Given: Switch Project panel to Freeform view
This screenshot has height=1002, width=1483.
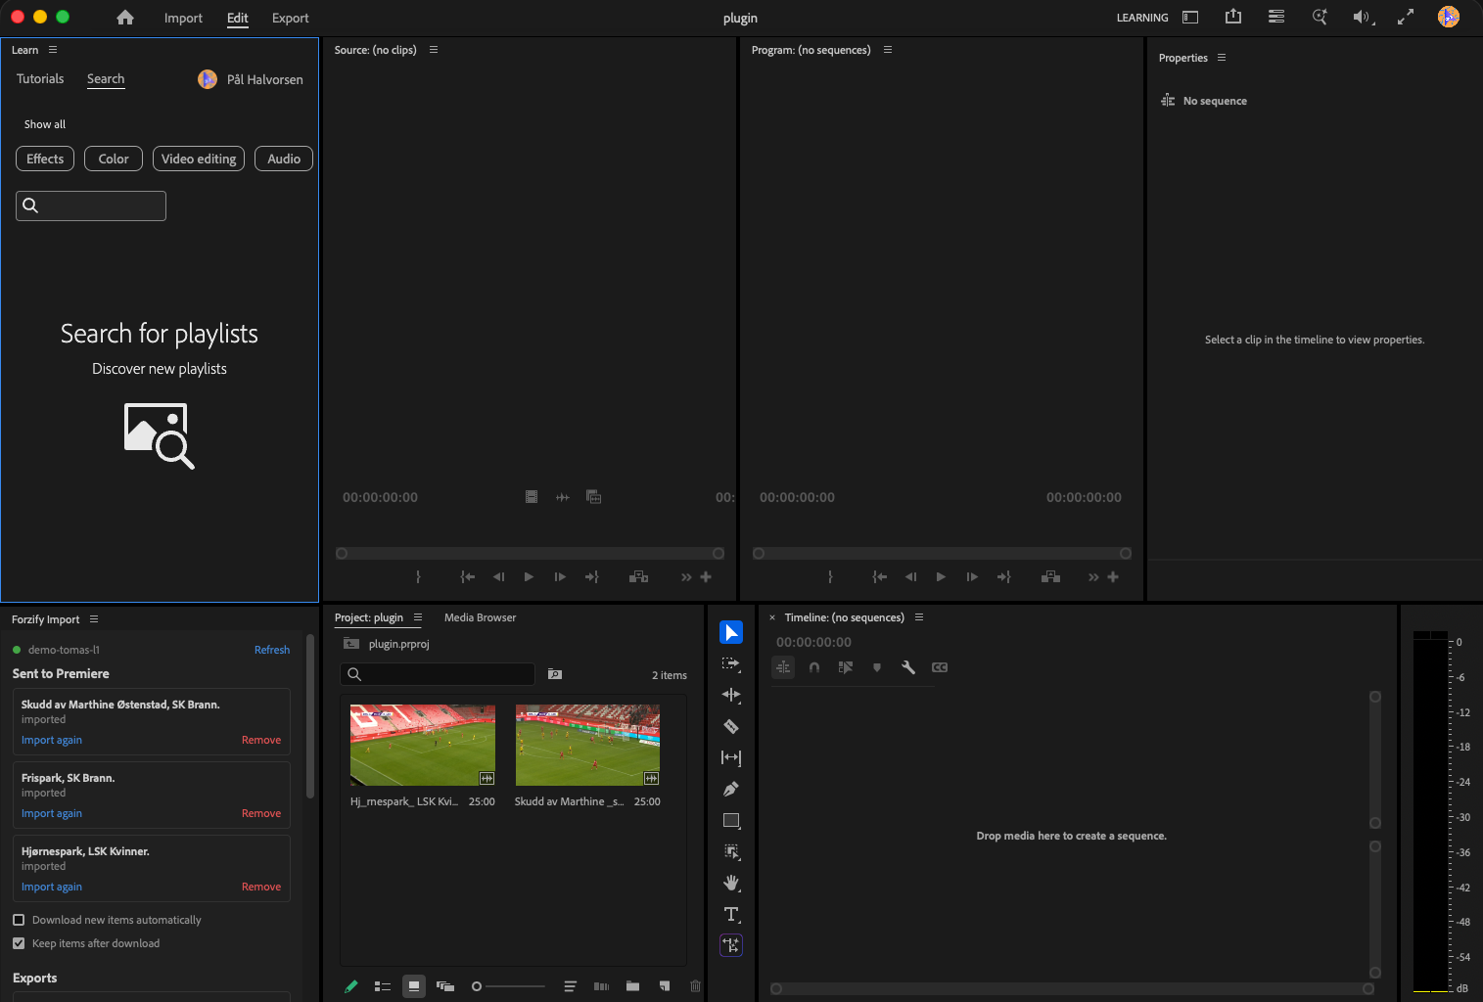Looking at the screenshot, I should pyautogui.click(x=445, y=986).
